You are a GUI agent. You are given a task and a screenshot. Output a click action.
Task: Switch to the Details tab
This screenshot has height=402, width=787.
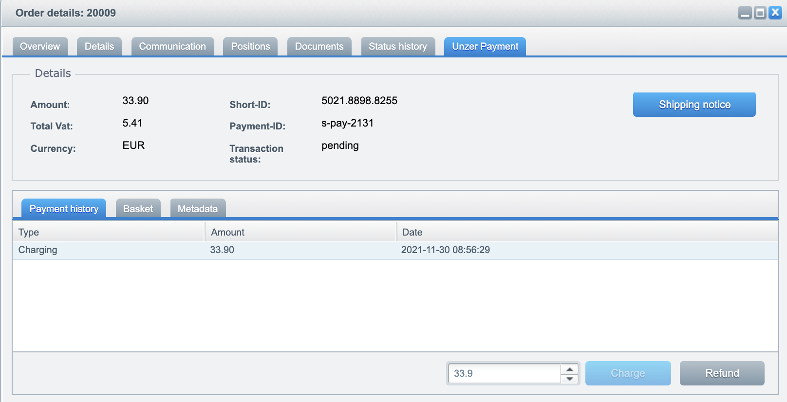point(99,47)
